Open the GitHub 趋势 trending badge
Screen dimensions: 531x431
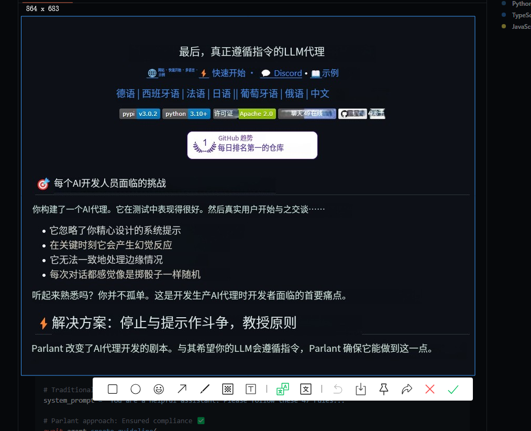(x=252, y=145)
